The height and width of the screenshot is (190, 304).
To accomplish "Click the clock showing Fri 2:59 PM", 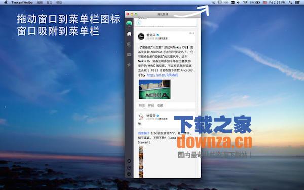I will [x=277, y=2].
